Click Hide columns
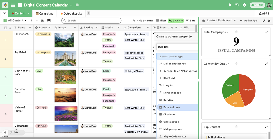Image resolution: width=273 pixels, height=139 pixels. click(143, 21)
